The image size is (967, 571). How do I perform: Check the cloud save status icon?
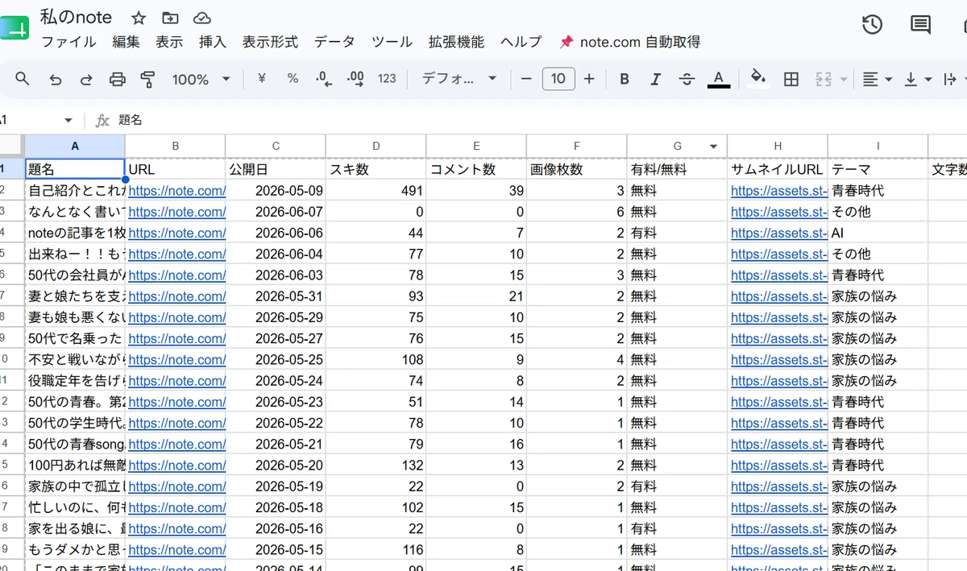coord(202,18)
